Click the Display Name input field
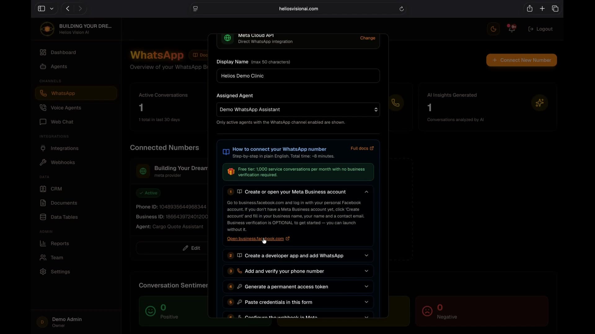 (x=298, y=76)
